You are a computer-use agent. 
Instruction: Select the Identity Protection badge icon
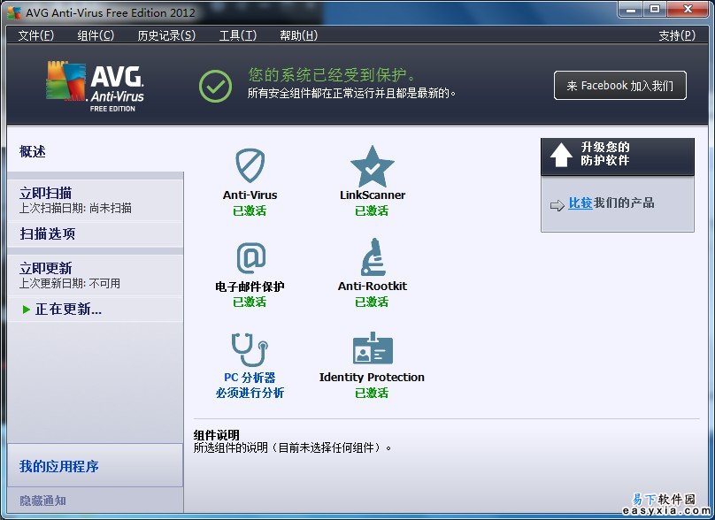coord(372,349)
